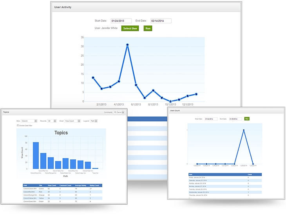Click the User Activity panel title
Screen dimensions: 286x220
click(x=63, y=7)
